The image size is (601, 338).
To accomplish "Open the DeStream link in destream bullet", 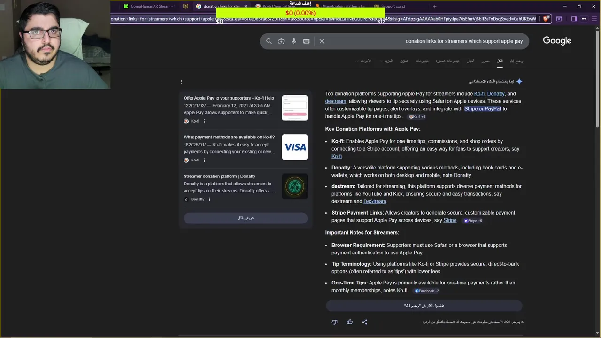I will coord(375,201).
